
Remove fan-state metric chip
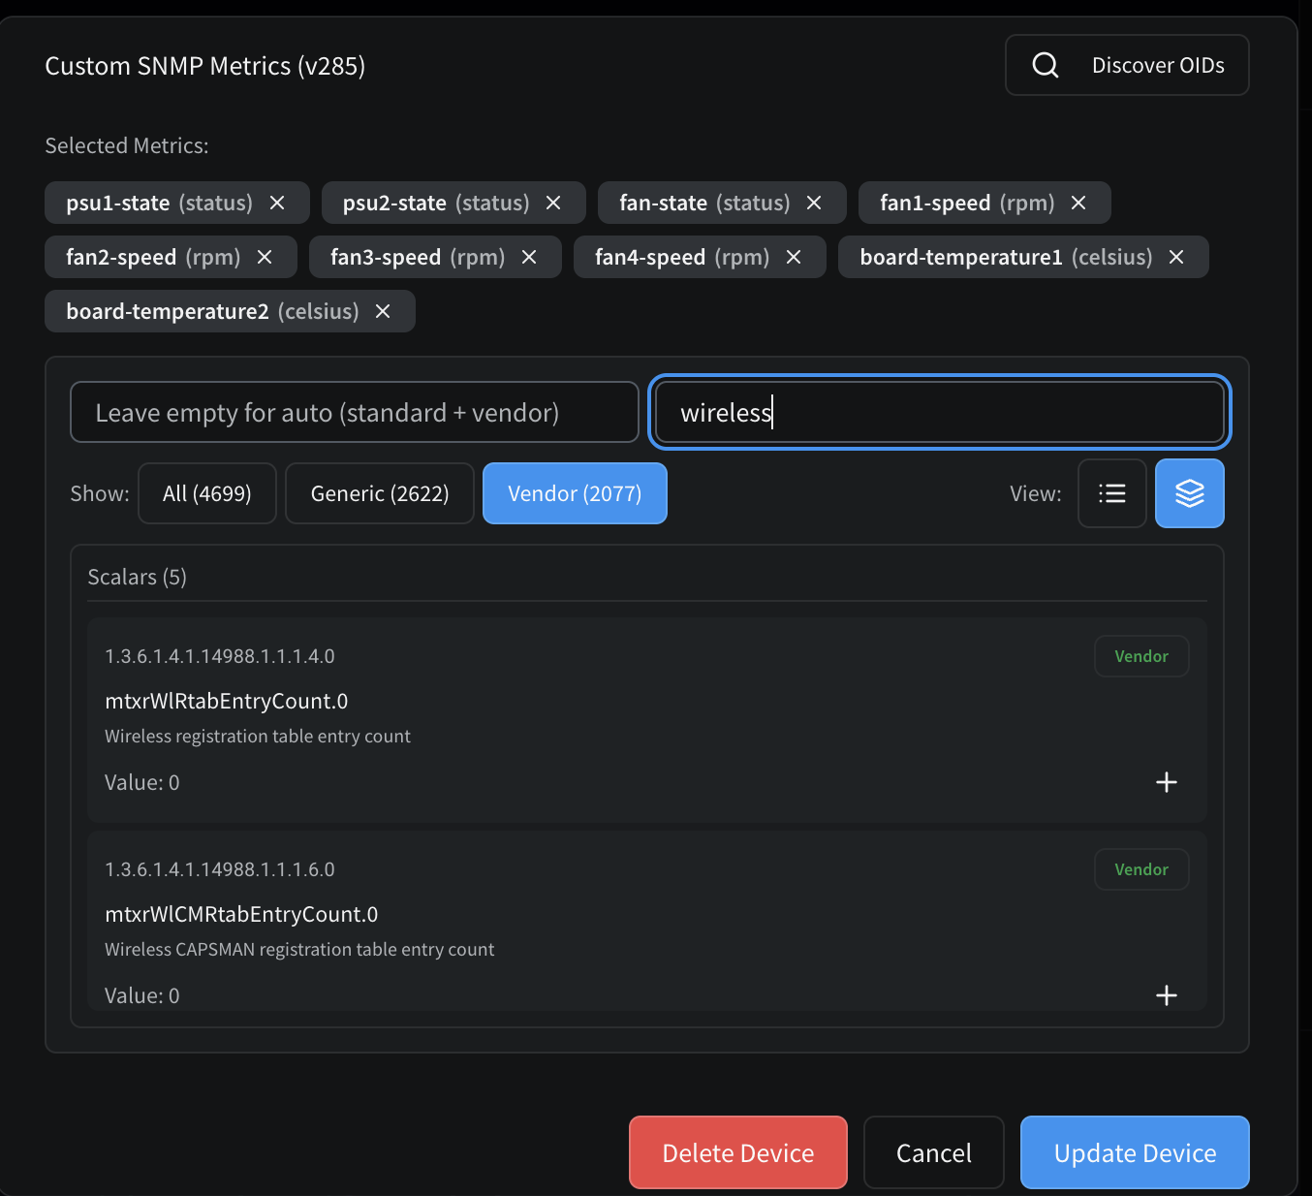click(x=814, y=203)
